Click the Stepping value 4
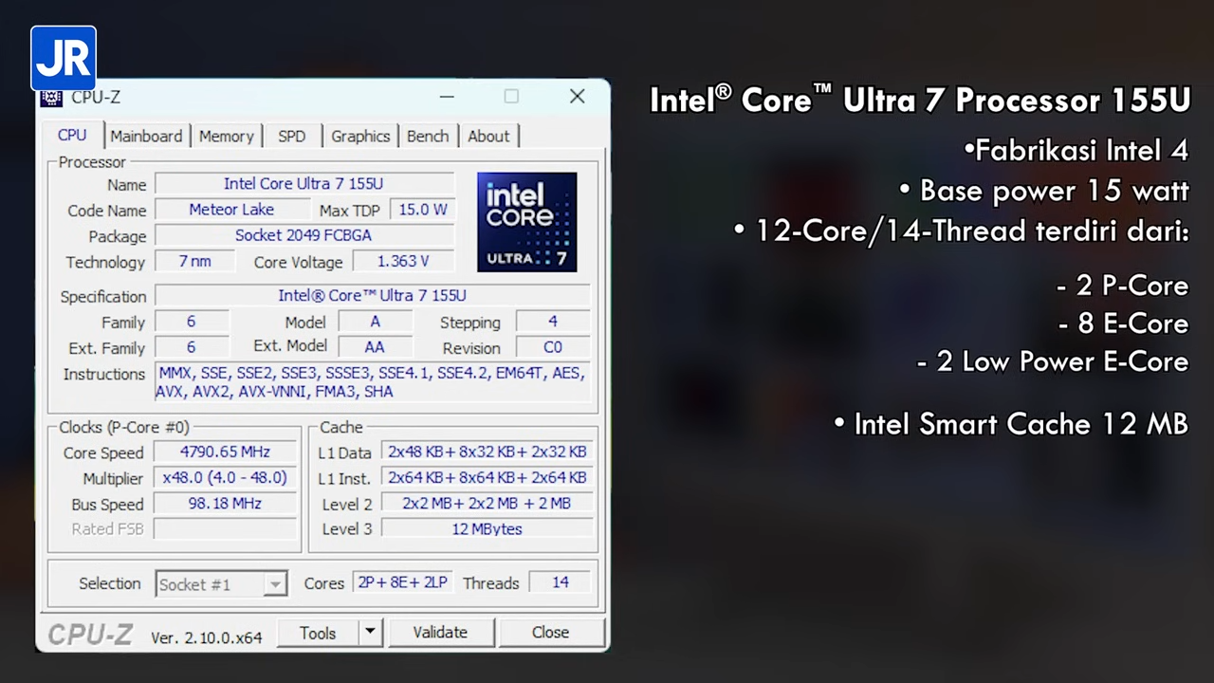The width and height of the screenshot is (1214, 683). pyautogui.click(x=553, y=322)
